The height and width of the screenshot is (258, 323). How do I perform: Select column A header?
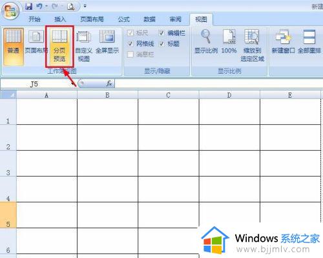(47, 95)
